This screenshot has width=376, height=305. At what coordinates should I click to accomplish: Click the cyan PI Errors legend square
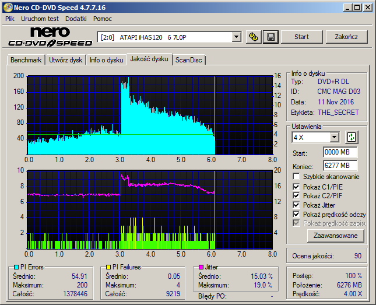pos(16,267)
